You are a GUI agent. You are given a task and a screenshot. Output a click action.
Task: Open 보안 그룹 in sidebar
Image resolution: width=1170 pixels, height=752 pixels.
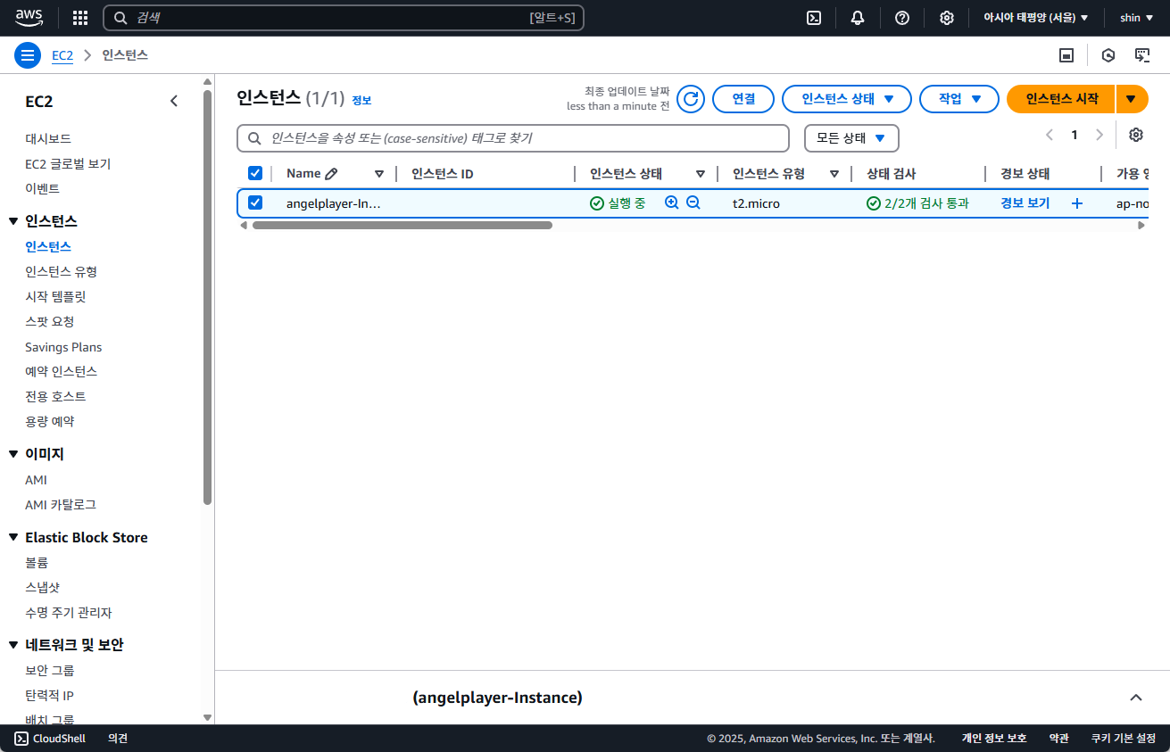[49, 670]
